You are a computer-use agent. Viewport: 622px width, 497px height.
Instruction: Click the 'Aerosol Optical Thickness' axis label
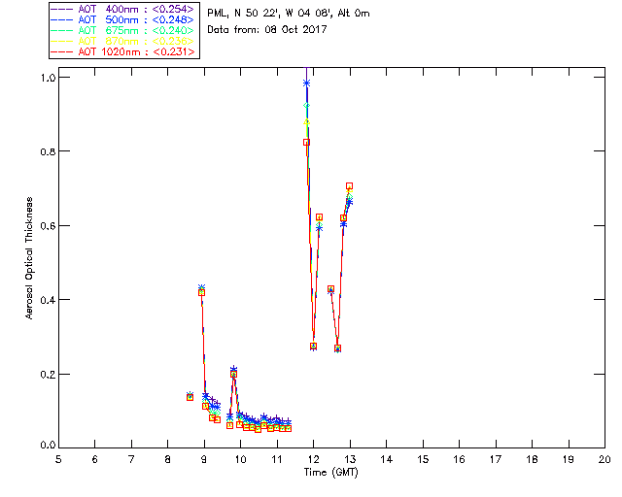pyautogui.click(x=28, y=258)
